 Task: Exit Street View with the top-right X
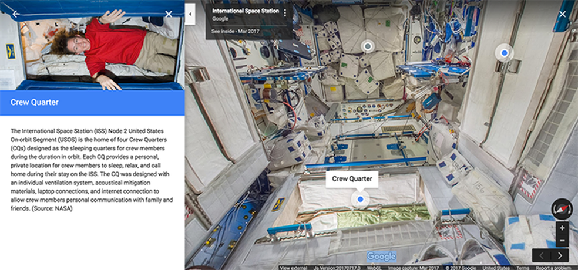563,14
